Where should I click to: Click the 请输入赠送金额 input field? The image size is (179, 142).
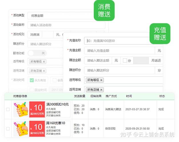tap(98, 60)
